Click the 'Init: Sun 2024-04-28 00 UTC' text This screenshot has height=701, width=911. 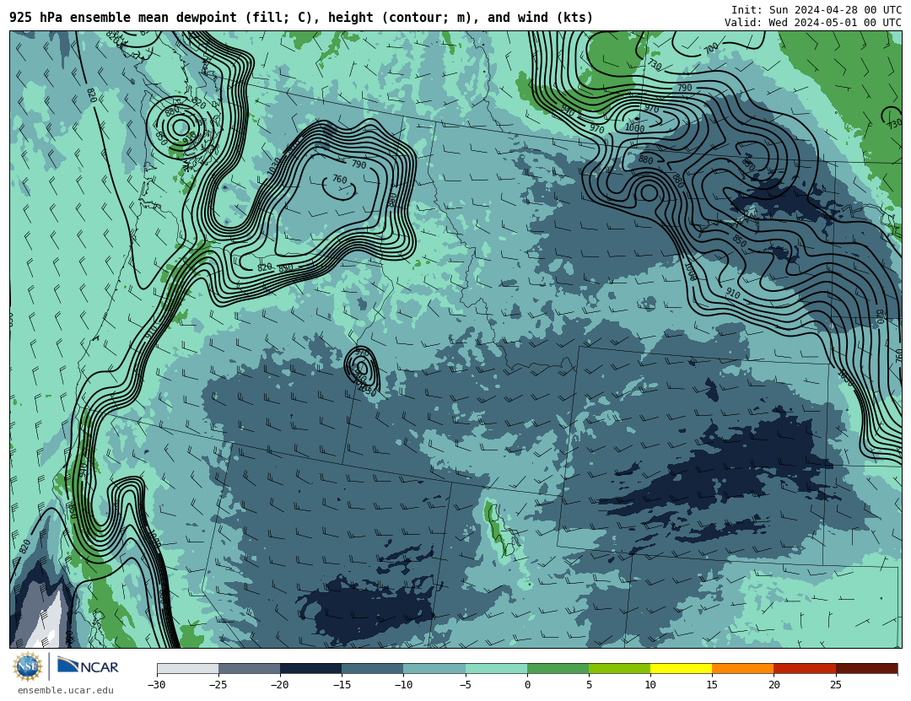[817, 10]
